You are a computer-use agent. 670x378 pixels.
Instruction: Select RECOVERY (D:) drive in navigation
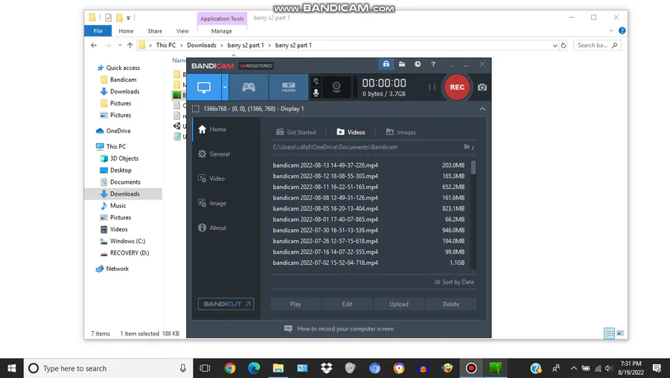tap(125, 253)
